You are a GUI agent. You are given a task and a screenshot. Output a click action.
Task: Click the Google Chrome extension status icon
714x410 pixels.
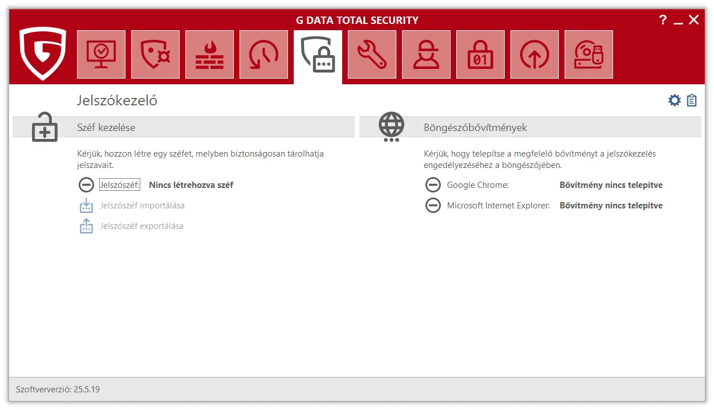(433, 185)
